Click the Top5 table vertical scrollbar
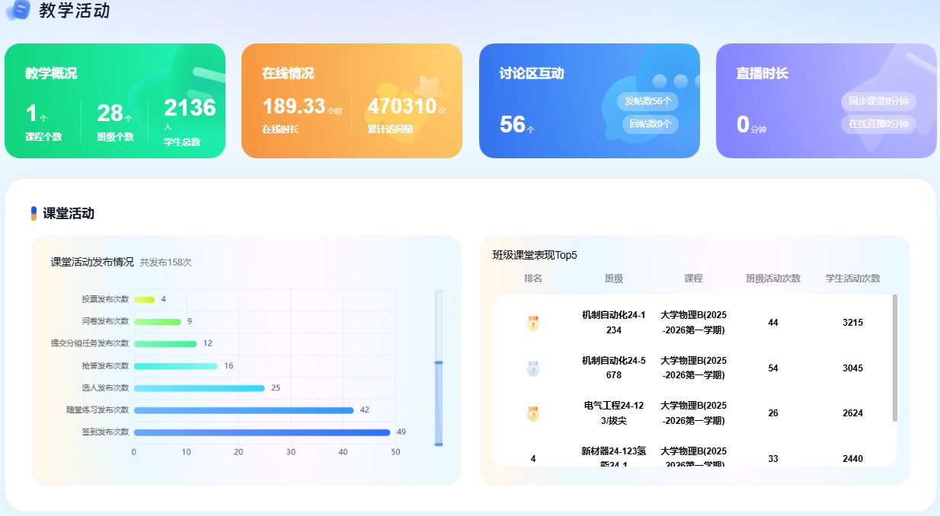940x516 pixels. click(894, 358)
